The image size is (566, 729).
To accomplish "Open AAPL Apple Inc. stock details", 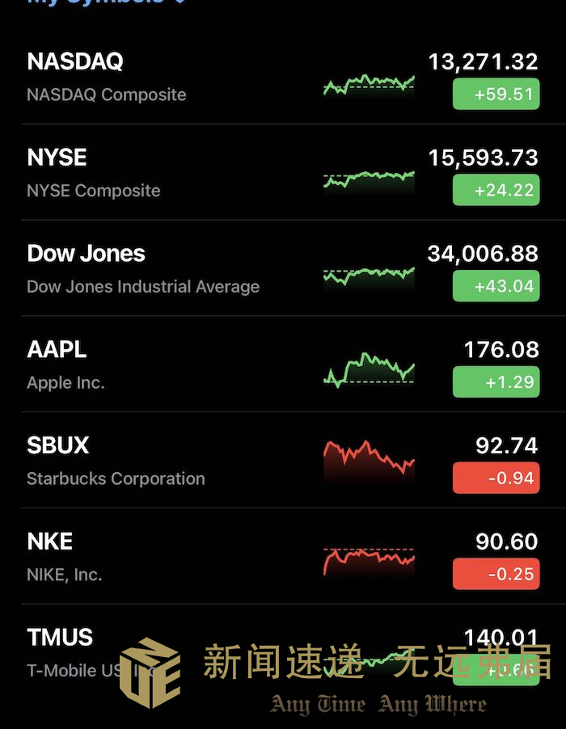I will point(283,364).
